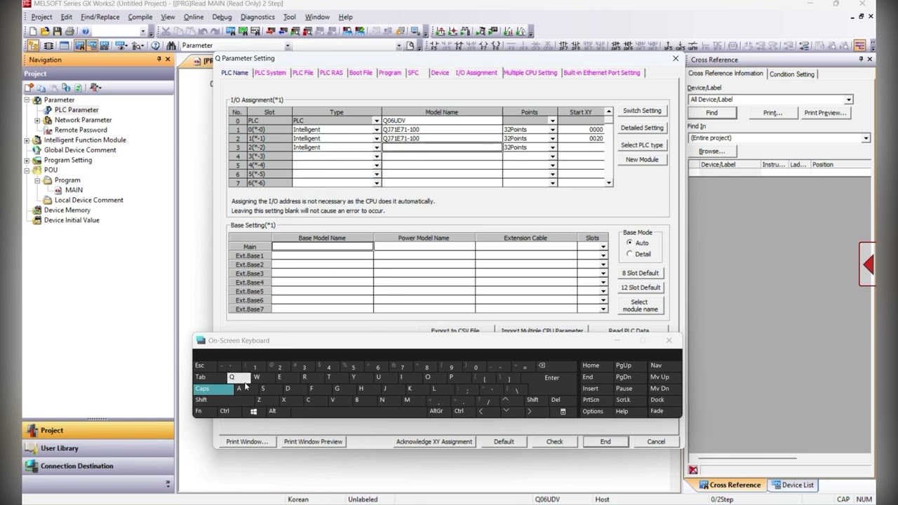Click the Main Base Model Name field
The width and height of the screenshot is (898, 505).
(323, 247)
